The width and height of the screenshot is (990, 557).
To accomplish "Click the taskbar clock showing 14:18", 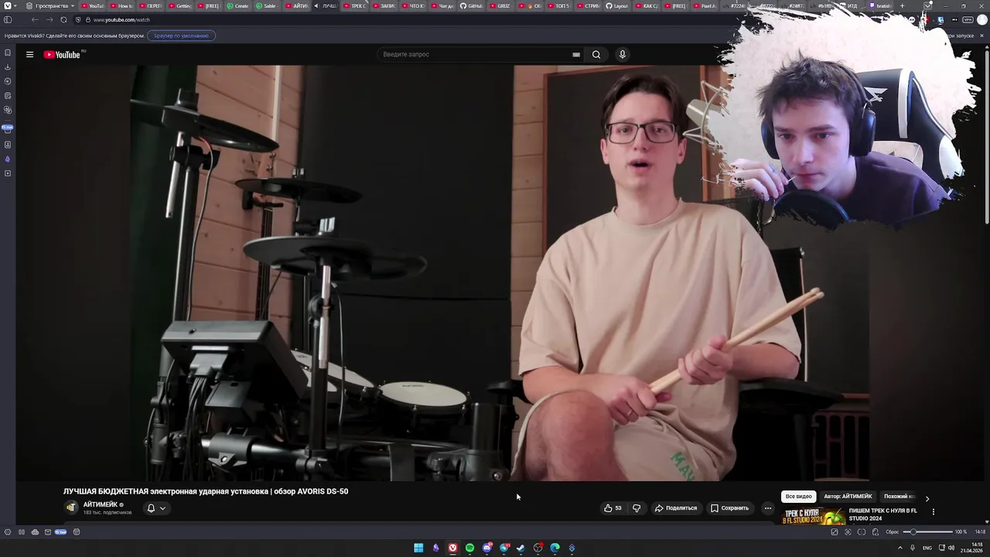I will point(972,548).
